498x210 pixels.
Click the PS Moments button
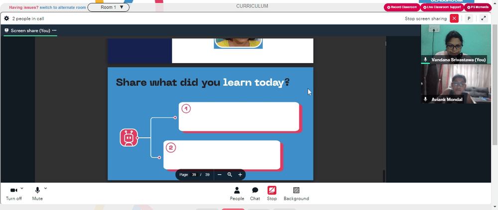[478, 7]
